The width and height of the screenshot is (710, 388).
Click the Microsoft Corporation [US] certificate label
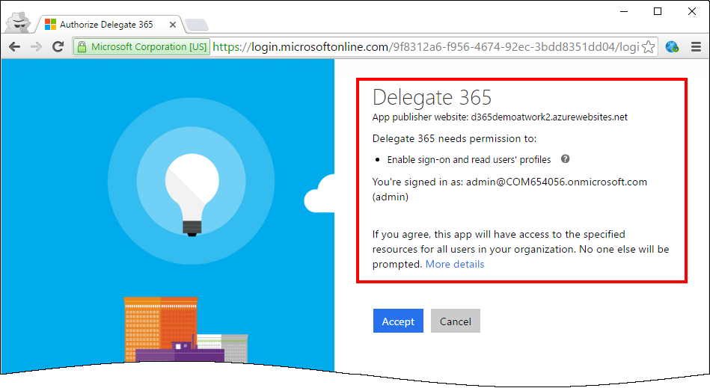(149, 46)
